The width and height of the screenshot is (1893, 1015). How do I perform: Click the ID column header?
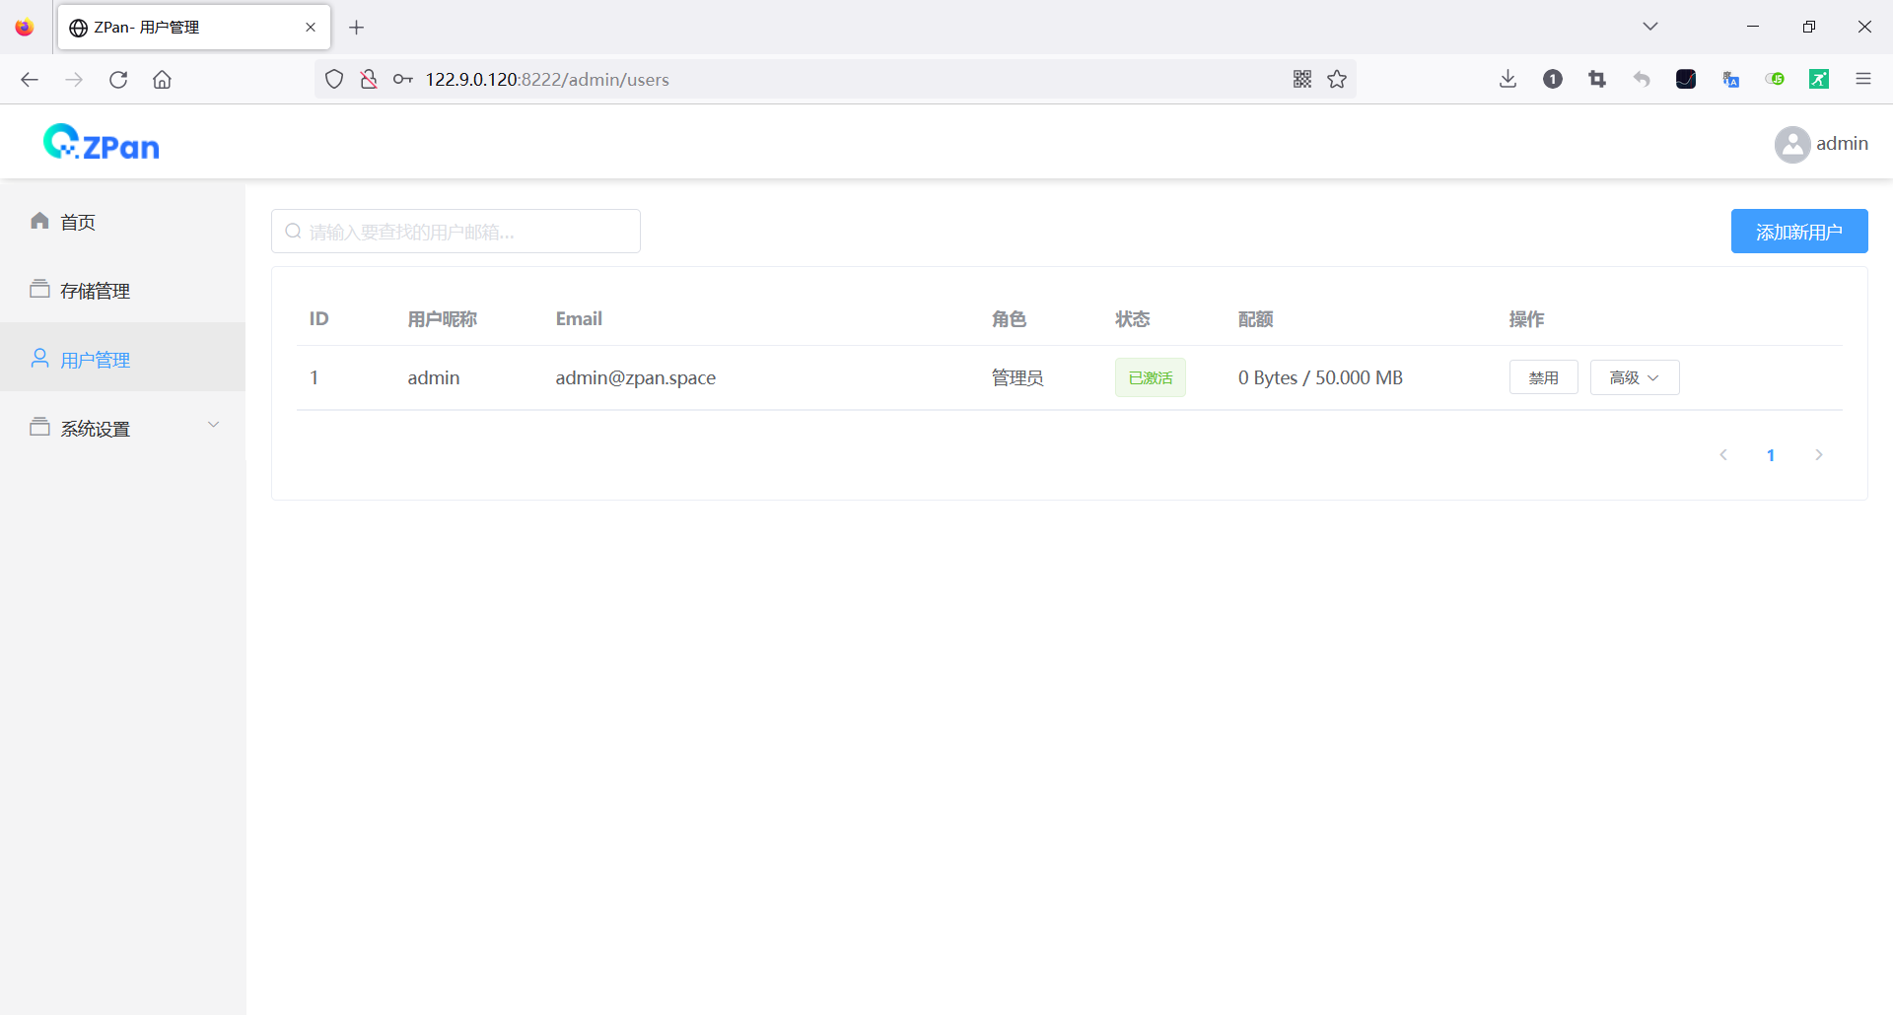tap(318, 319)
